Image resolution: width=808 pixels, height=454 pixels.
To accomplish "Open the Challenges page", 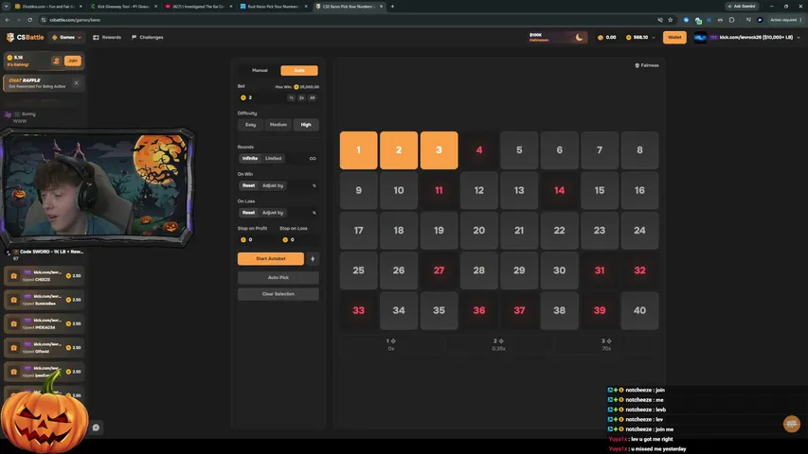I will 148,37.
